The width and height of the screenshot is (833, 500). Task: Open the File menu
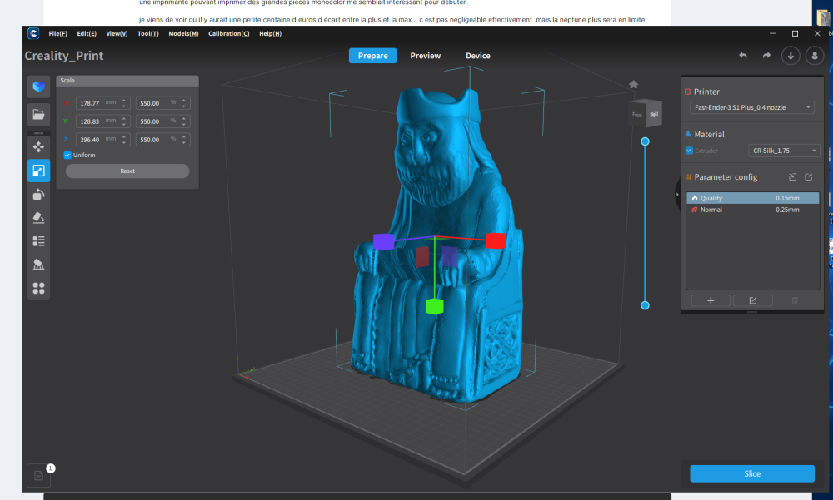tap(58, 33)
